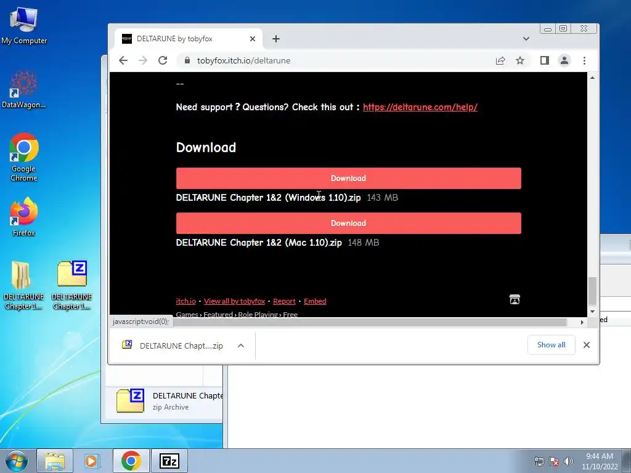
Task: Click the itch.io logo icon in footer
Action: (x=515, y=300)
